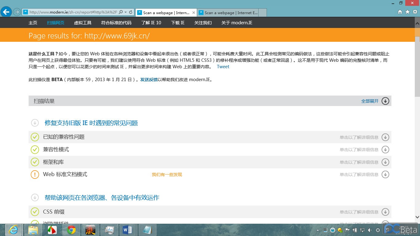420x236 pixels.
Task: Click the Action Center flag tray icon
Action: 347,230
